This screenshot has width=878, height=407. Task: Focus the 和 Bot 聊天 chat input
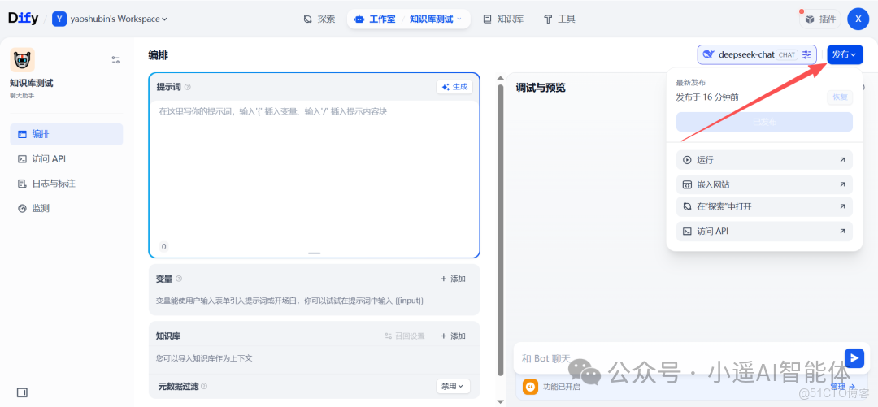[x=677, y=358]
